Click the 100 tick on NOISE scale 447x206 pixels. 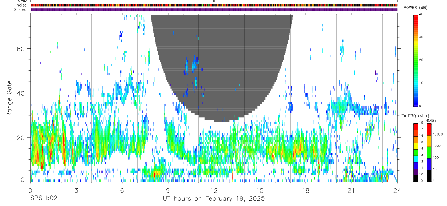[436, 158]
